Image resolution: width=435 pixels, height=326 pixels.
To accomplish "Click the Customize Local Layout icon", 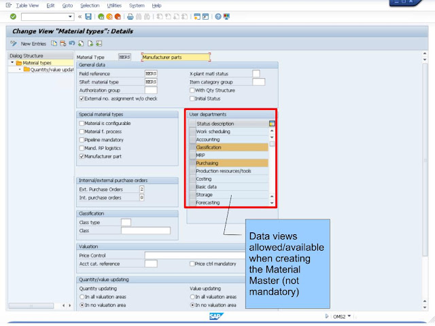I will point(226,17).
